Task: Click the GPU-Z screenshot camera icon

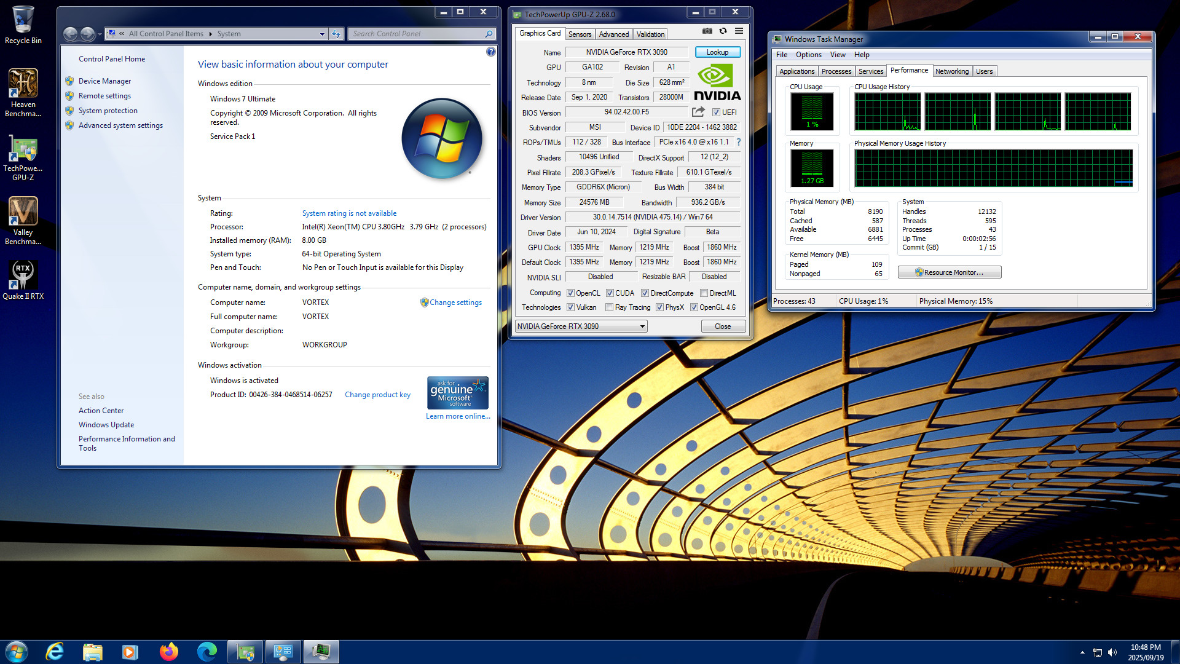Action: [x=707, y=31]
